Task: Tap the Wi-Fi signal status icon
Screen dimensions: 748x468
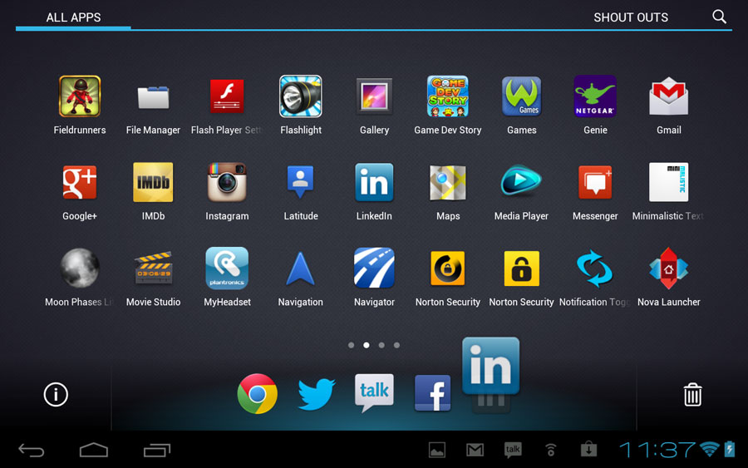Action: pyautogui.click(x=710, y=450)
